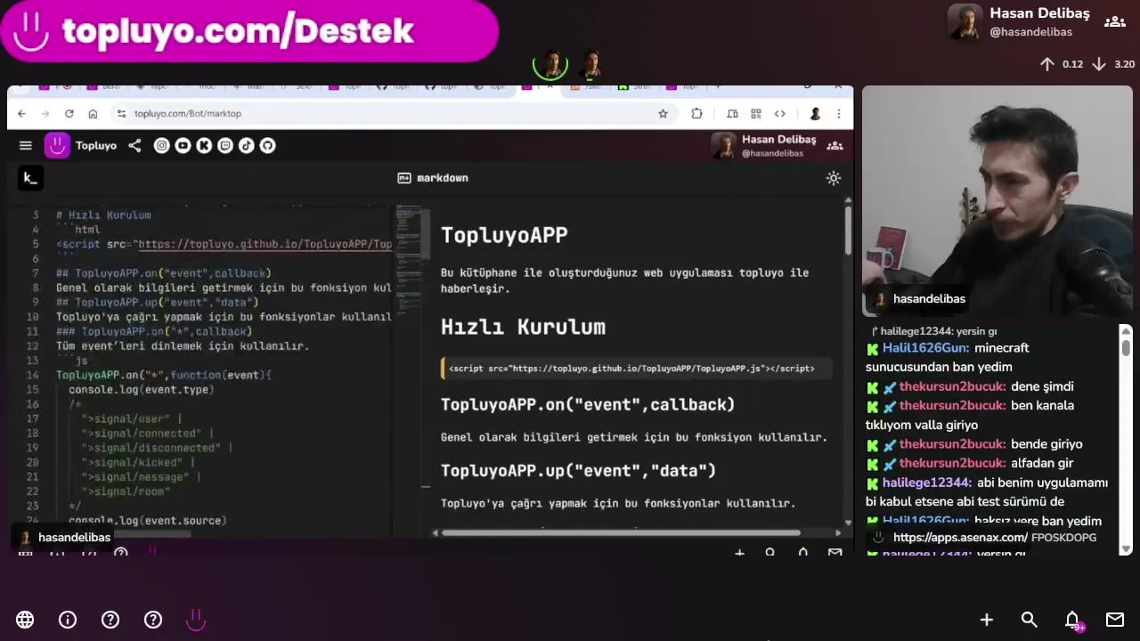This screenshot has width=1140, height=641.
Task: Open the Instagram social icon
Action: point(161,145)
